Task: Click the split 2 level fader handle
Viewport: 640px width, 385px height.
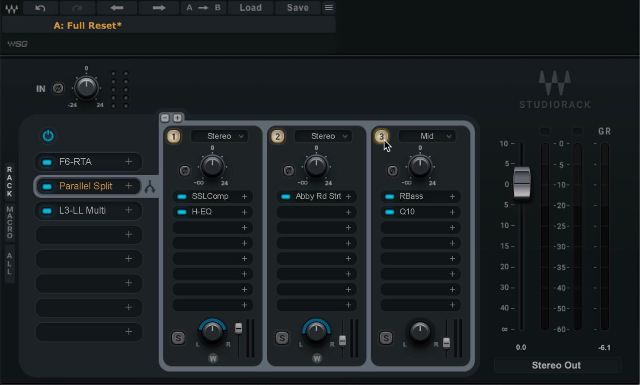Action: click(342, 341)
